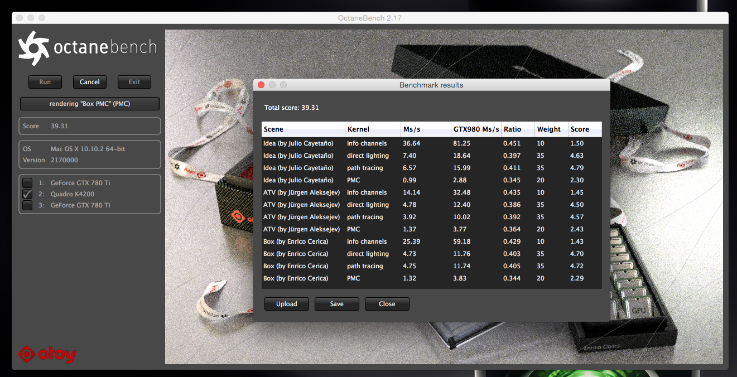737x377 pixels.
Task: Select the ATV direct lighting row
Action: (431, 205)
